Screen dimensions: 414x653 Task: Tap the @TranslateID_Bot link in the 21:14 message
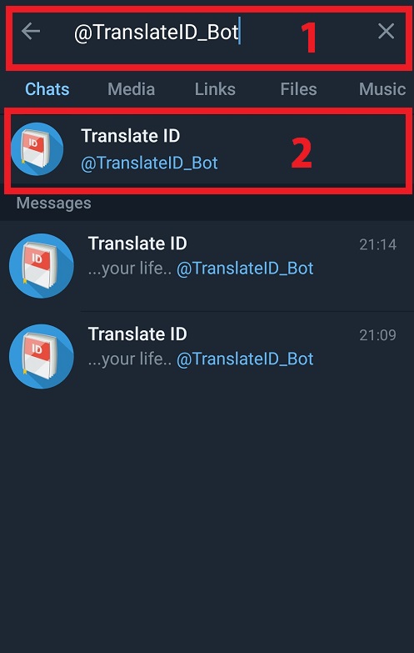click(x=245, y=269)
